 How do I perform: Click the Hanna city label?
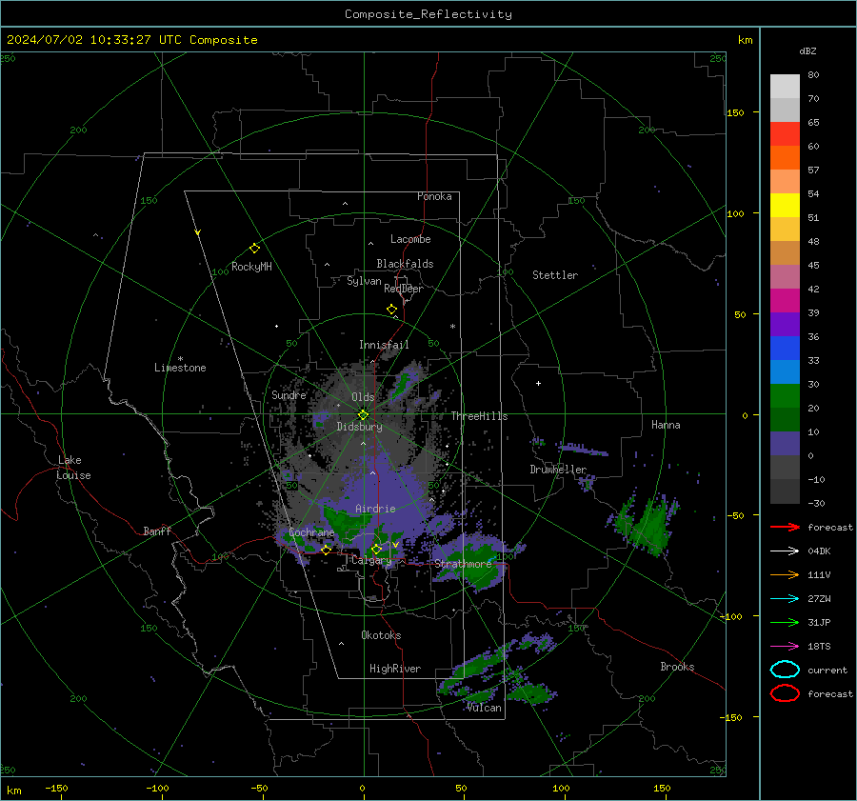point(666,425)
